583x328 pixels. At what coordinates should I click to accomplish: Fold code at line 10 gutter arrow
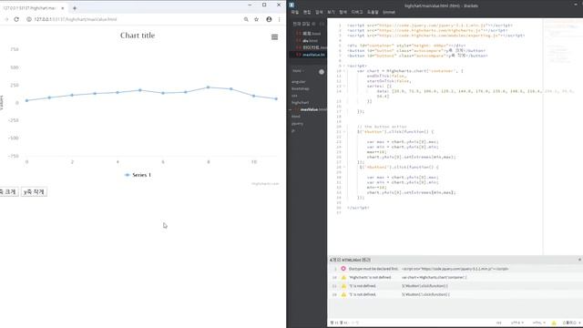[x=344, y=71]
